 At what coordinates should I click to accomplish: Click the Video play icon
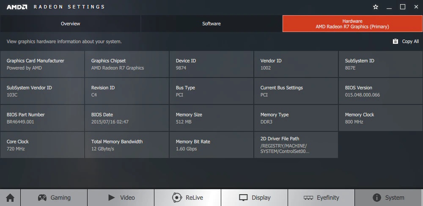click(x=111, y=198)
